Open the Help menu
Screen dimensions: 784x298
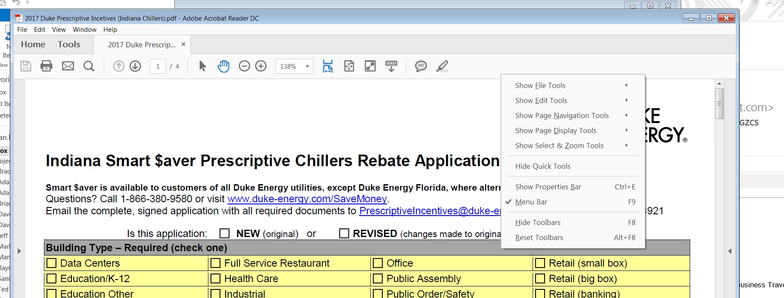(110, 30)
